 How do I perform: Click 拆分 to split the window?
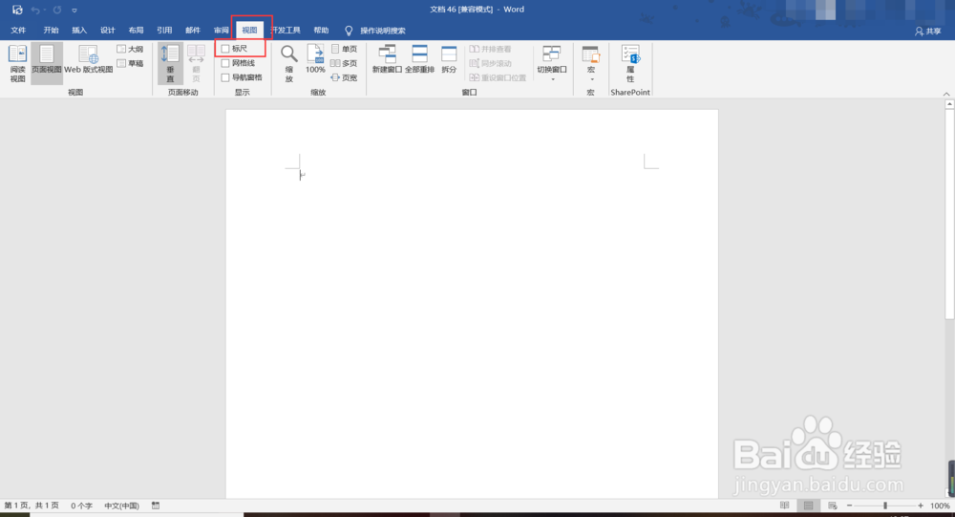pos(449,59)
